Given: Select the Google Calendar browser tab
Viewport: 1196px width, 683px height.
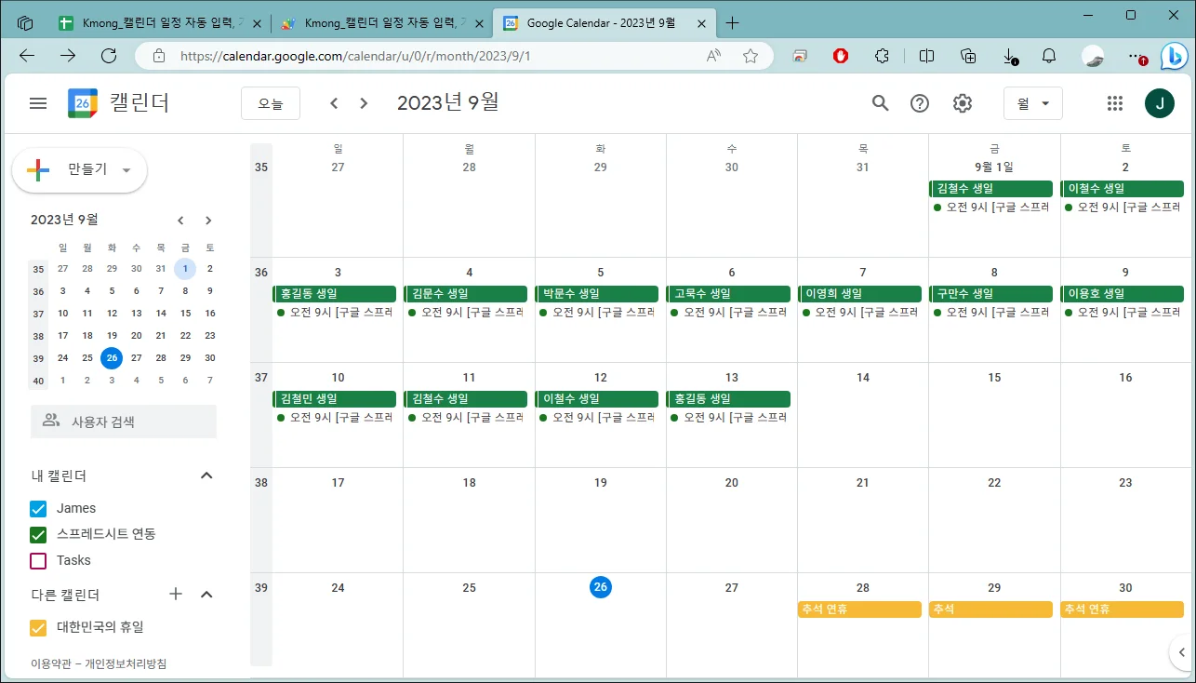Looking at the screenshot, I should 605,22.
